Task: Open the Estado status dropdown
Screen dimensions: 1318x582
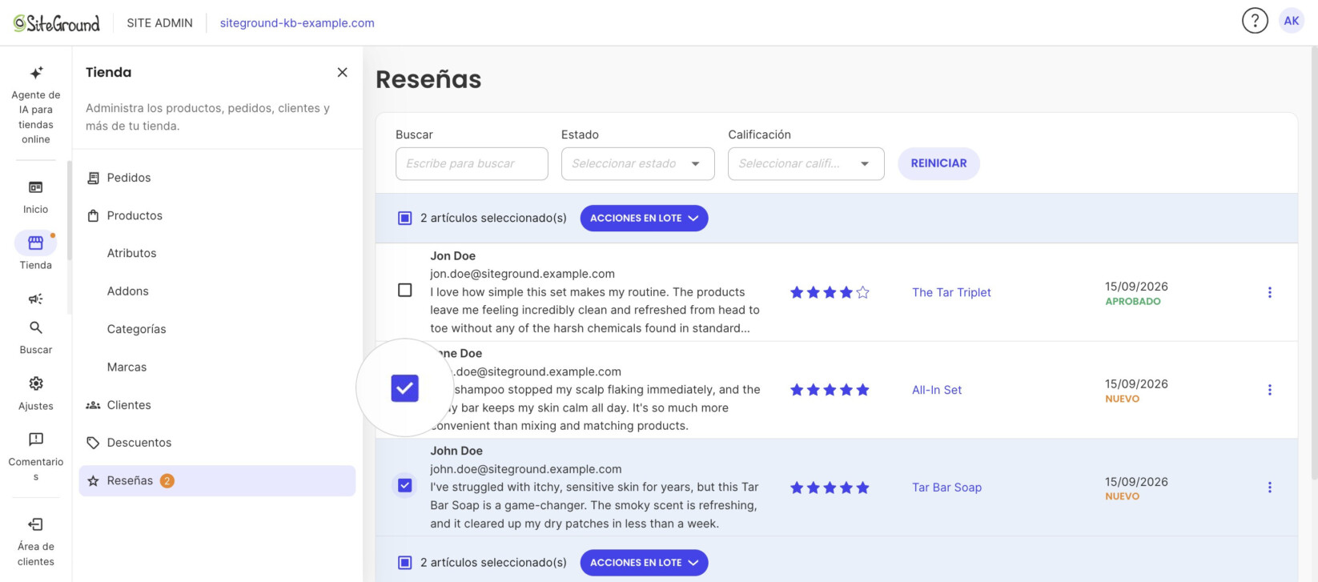Action: tap(637, 163)
